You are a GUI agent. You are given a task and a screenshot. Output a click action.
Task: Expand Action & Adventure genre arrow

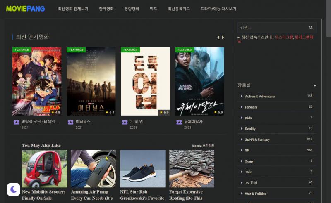[x=242, y=96]
